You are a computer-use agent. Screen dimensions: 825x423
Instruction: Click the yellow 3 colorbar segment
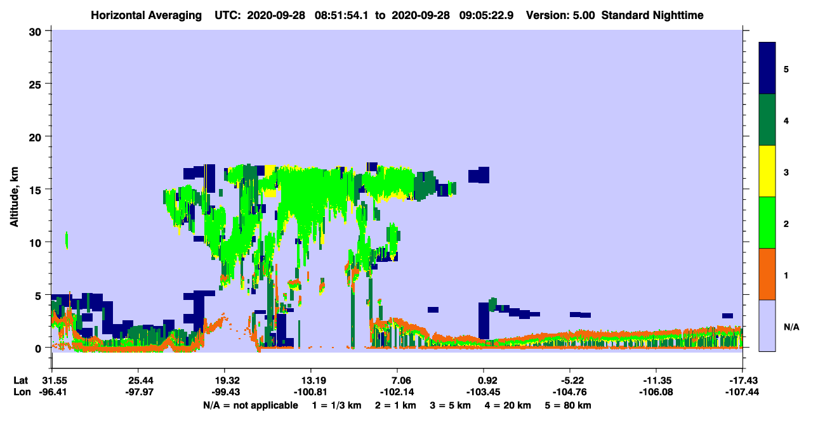coord(767,171)
